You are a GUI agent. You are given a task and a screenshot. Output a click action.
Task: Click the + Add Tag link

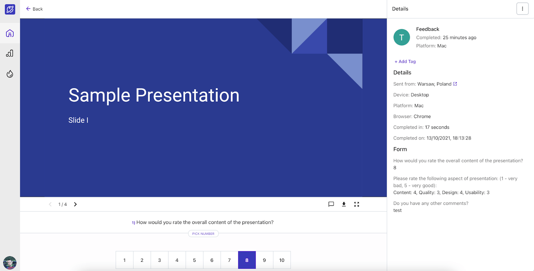405,62
